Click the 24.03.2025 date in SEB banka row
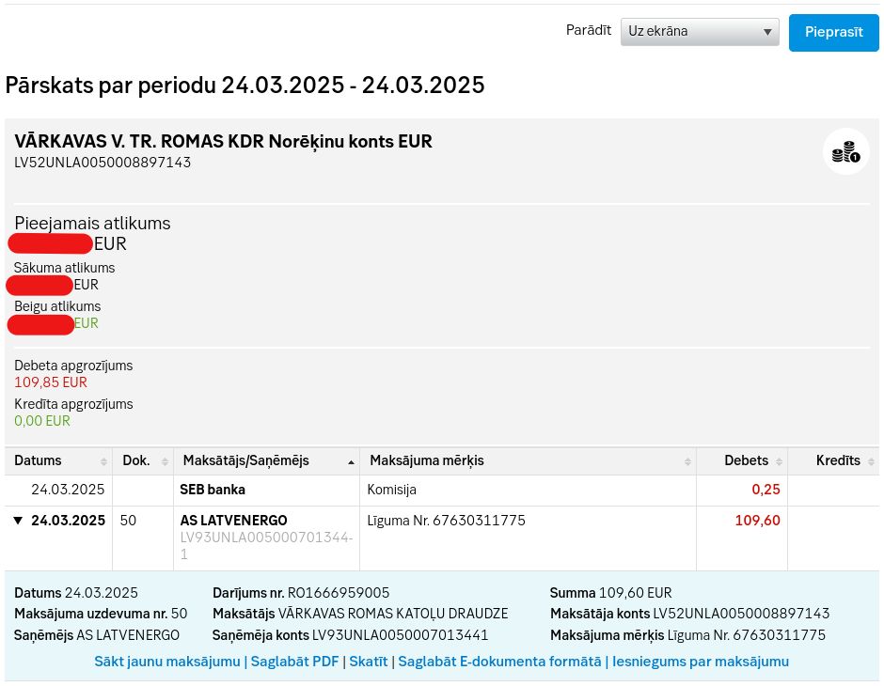Screen dimensions: 884x686 (68, 490)
